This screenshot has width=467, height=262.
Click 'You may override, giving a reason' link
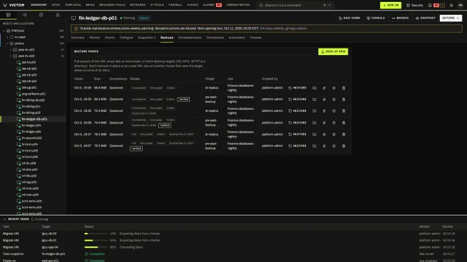coord(283,28)
